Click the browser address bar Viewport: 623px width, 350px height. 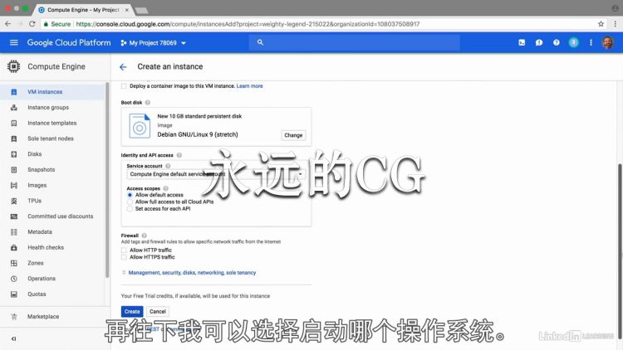coord(318,24)
